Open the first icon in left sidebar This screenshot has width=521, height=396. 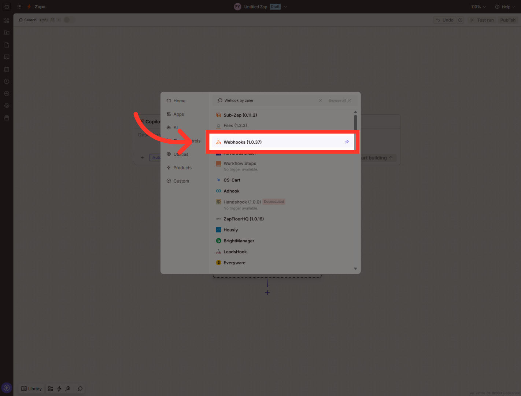click(7, 21)
